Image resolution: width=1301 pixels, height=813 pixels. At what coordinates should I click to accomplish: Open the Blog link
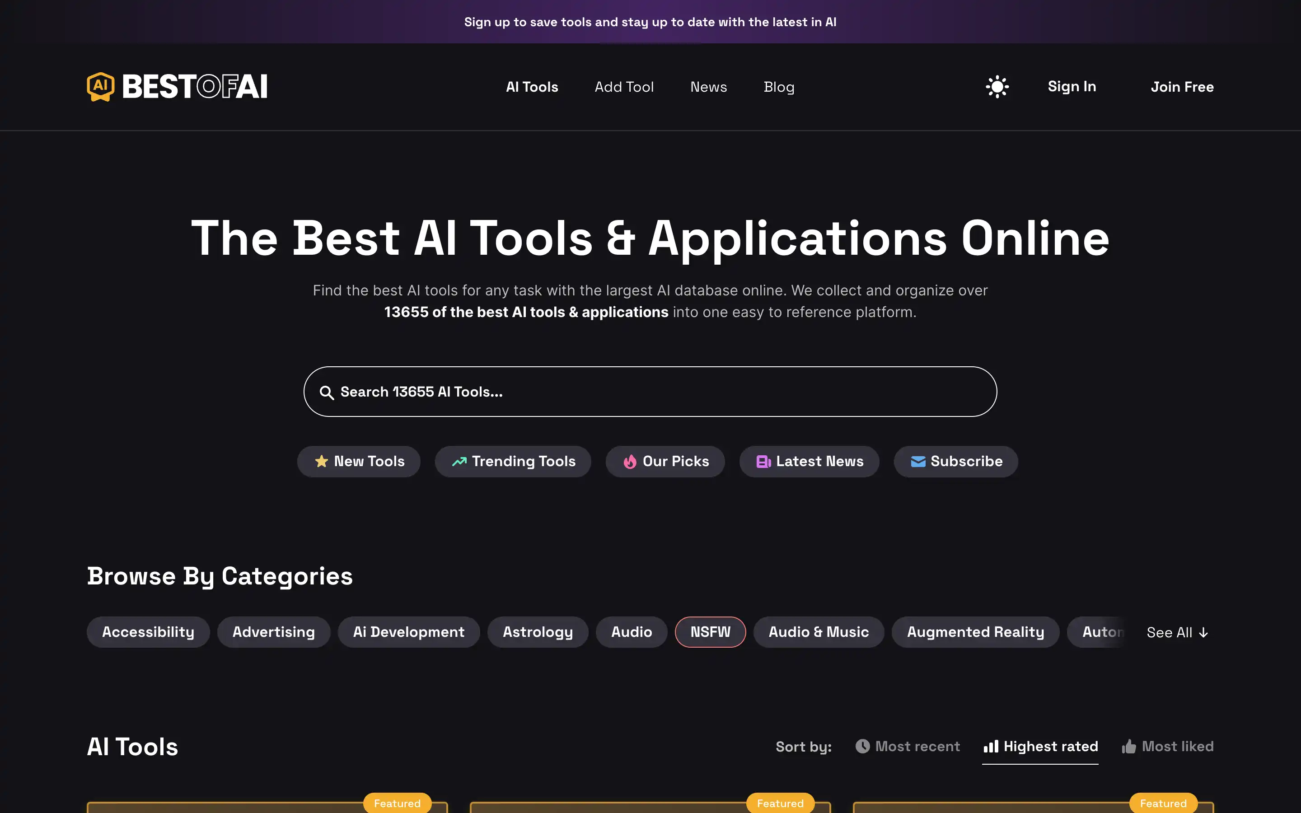tap(779, 87)
